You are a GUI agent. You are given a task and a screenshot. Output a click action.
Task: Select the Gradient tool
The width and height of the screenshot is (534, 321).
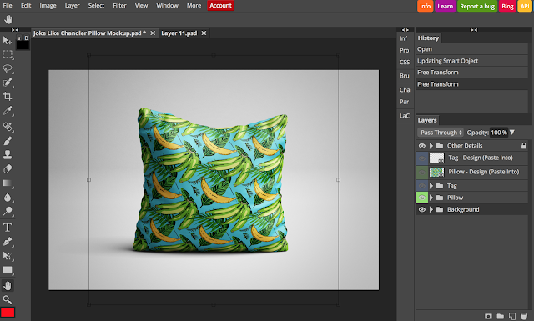pyautogui.click(x=8, y=183)
